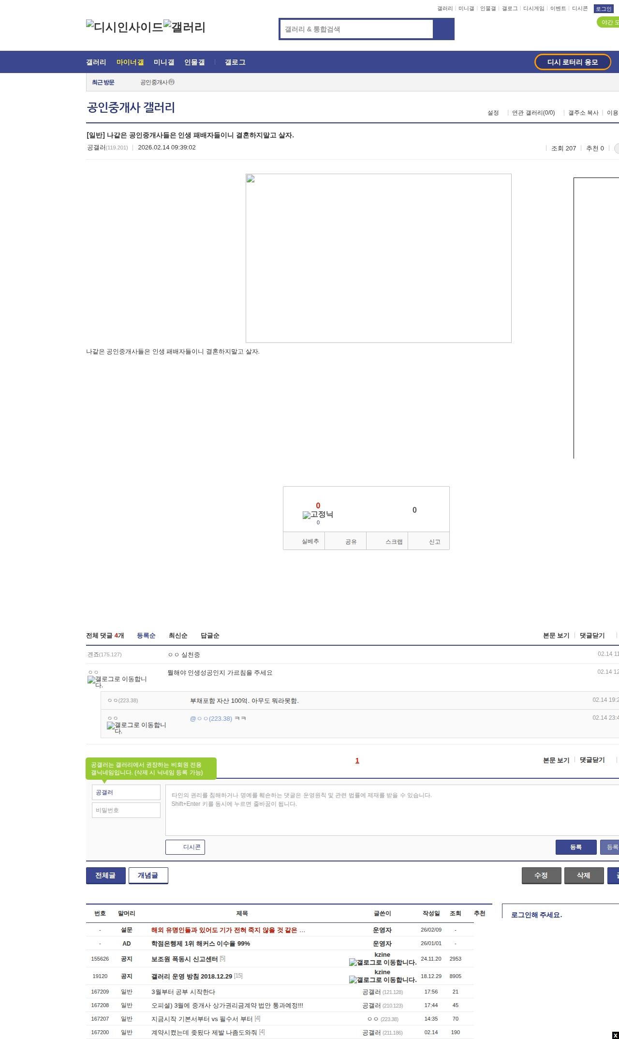Image resolution: width=619 pixels, height=1039 pixels.
Task: Open the 공인중개사 갤러리 title link
Action: pos(131,107)
